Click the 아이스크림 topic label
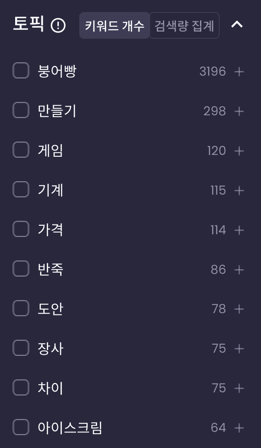 [70, 428]
